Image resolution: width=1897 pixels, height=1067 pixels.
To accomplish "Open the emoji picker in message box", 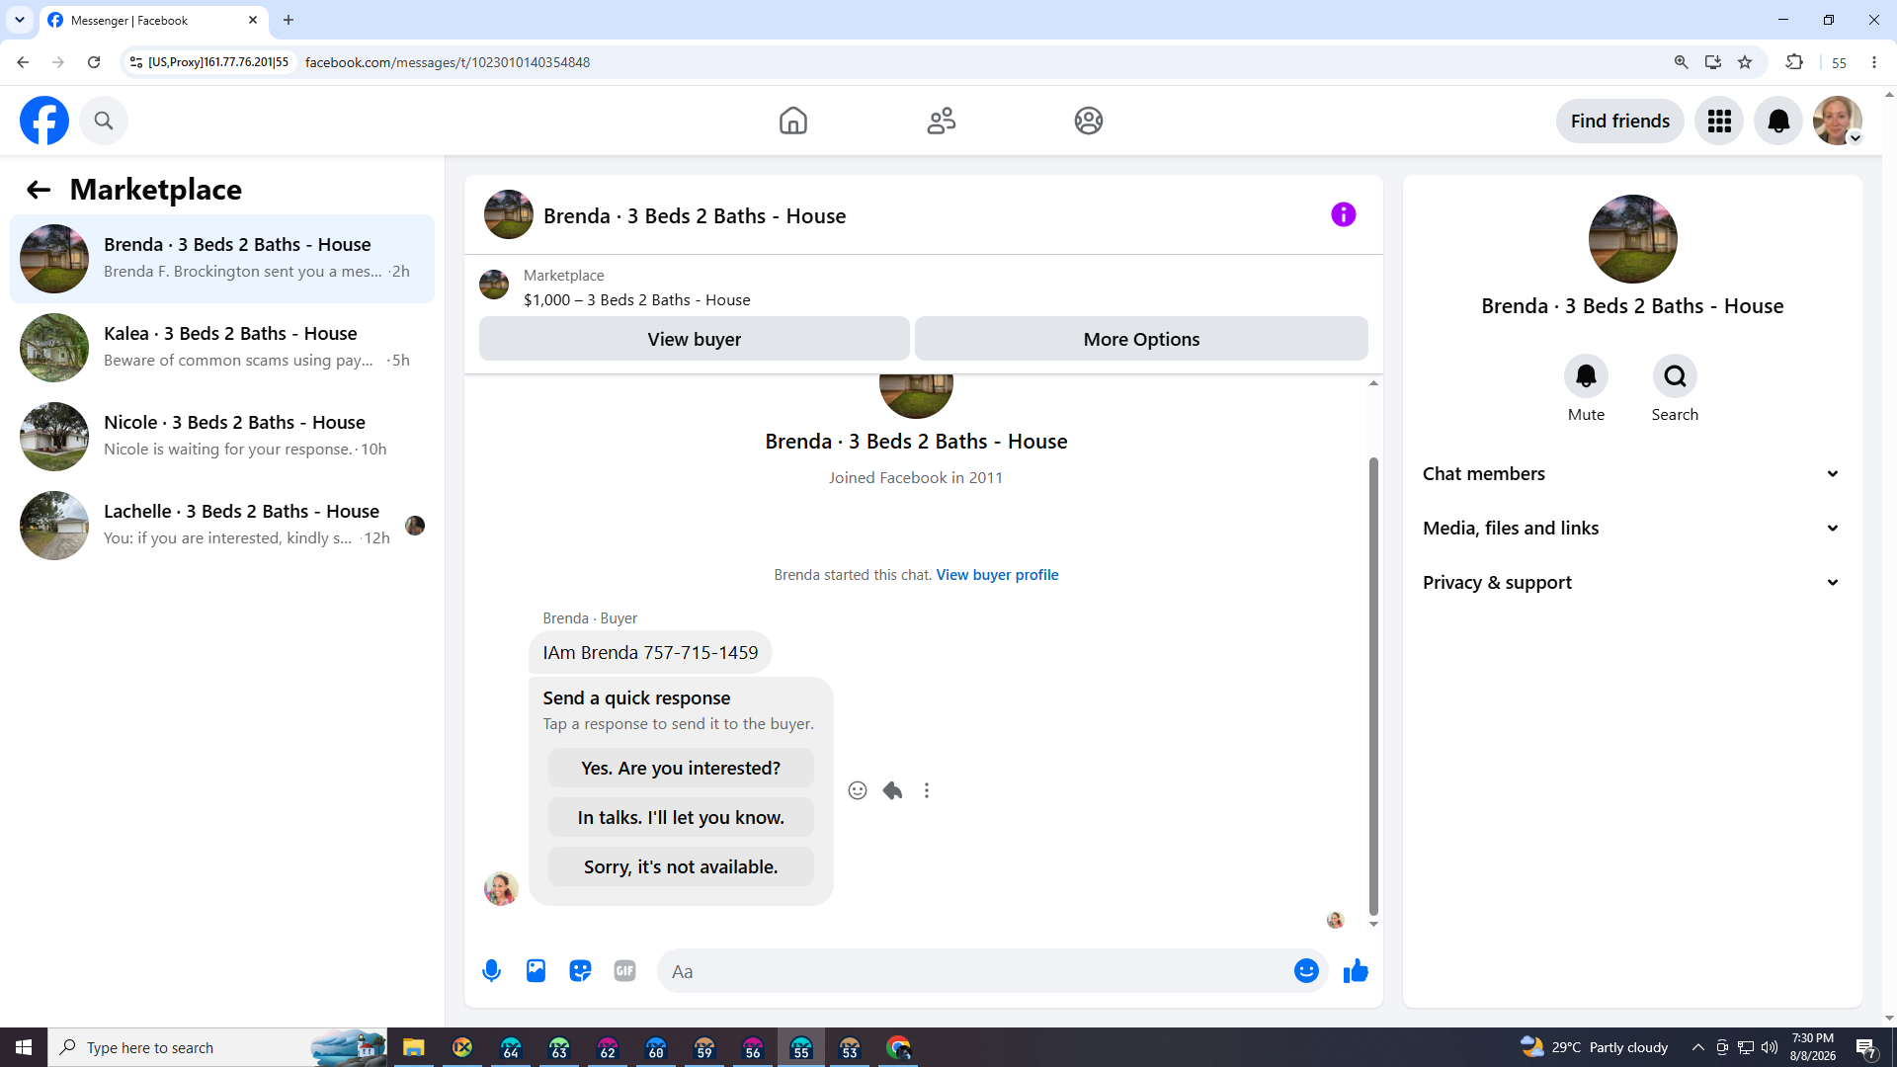I will (x=1306, y=971).
